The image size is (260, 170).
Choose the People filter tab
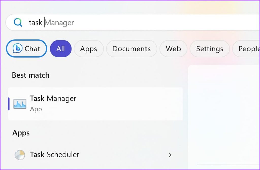[246, 49]
